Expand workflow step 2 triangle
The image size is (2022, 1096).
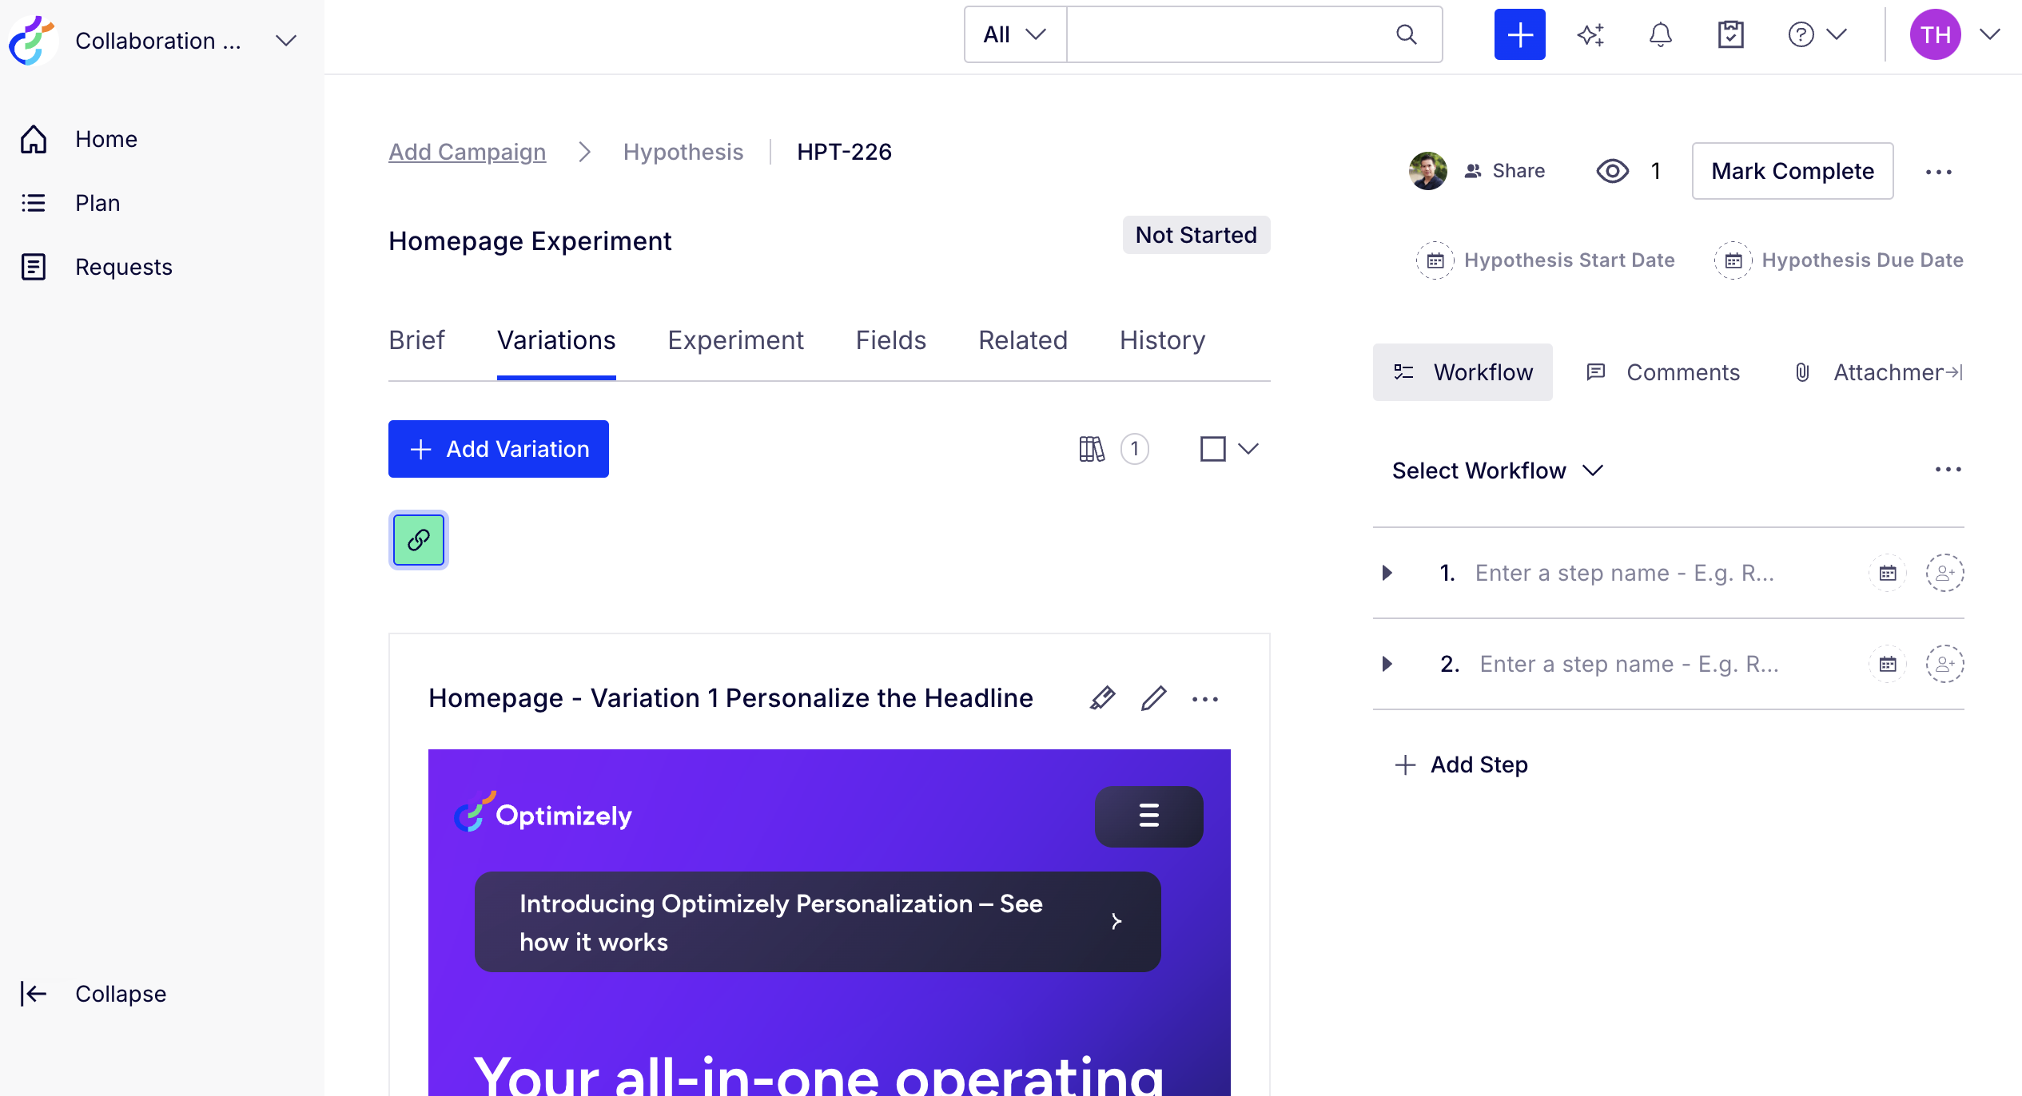tap(1387, 664)
